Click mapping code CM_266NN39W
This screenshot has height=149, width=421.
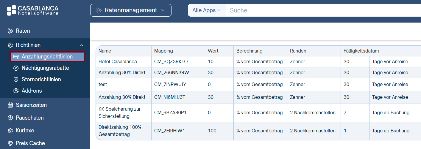coord(171,73)
